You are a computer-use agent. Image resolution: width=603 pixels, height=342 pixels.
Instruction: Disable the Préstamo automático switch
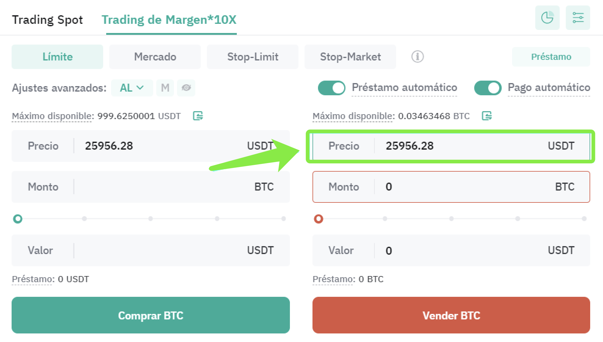click(332, 88)
